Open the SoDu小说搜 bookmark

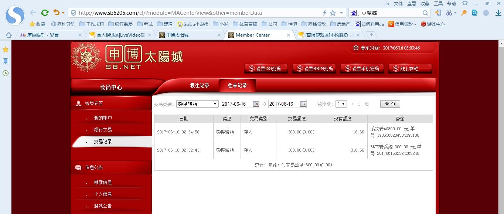(x=193, y=24)
